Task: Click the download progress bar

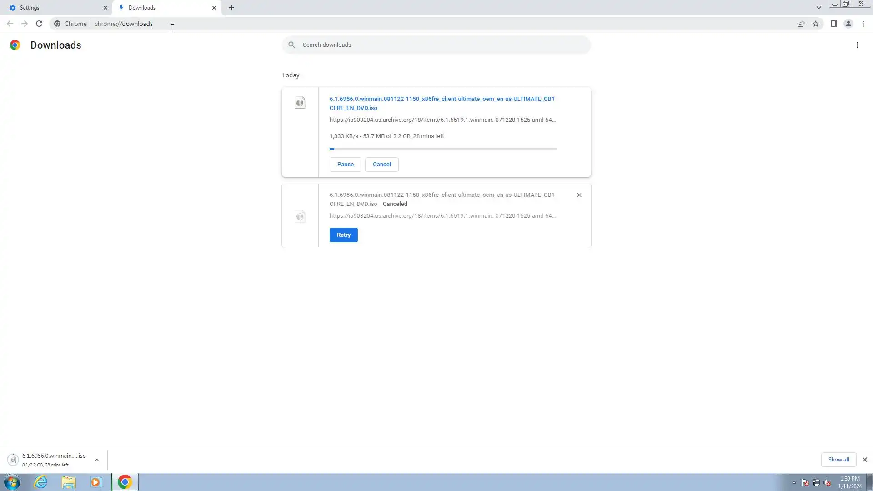Action: 442,149
